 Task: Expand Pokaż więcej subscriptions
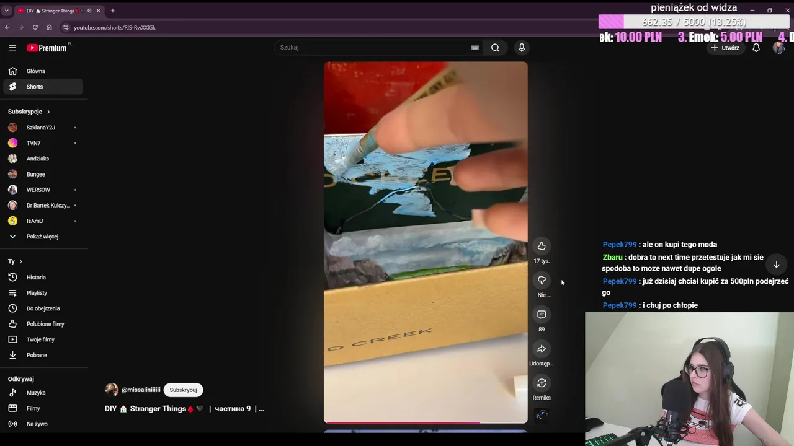click(x=42, y=237)
